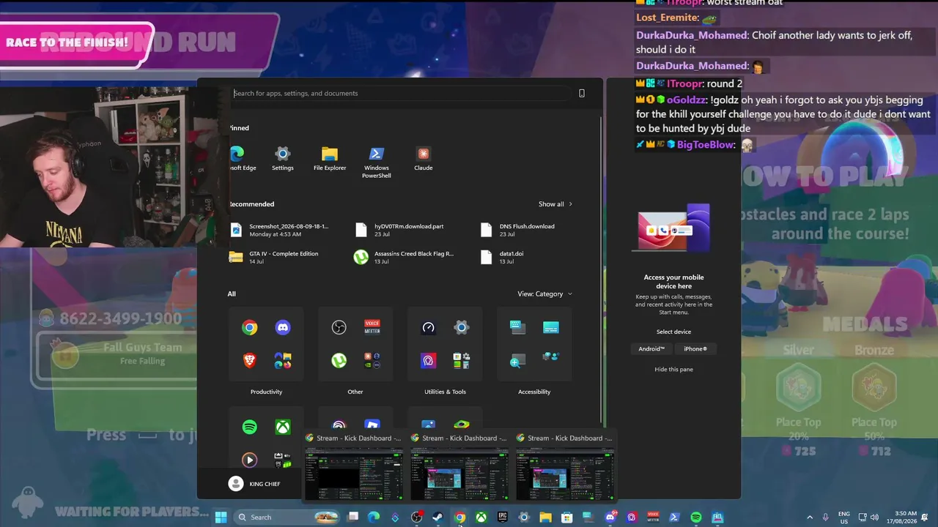The width and height of the screenshot is (938, 527).
Task: Open Brave browser in Productivity group
Action: click(250, 360)
